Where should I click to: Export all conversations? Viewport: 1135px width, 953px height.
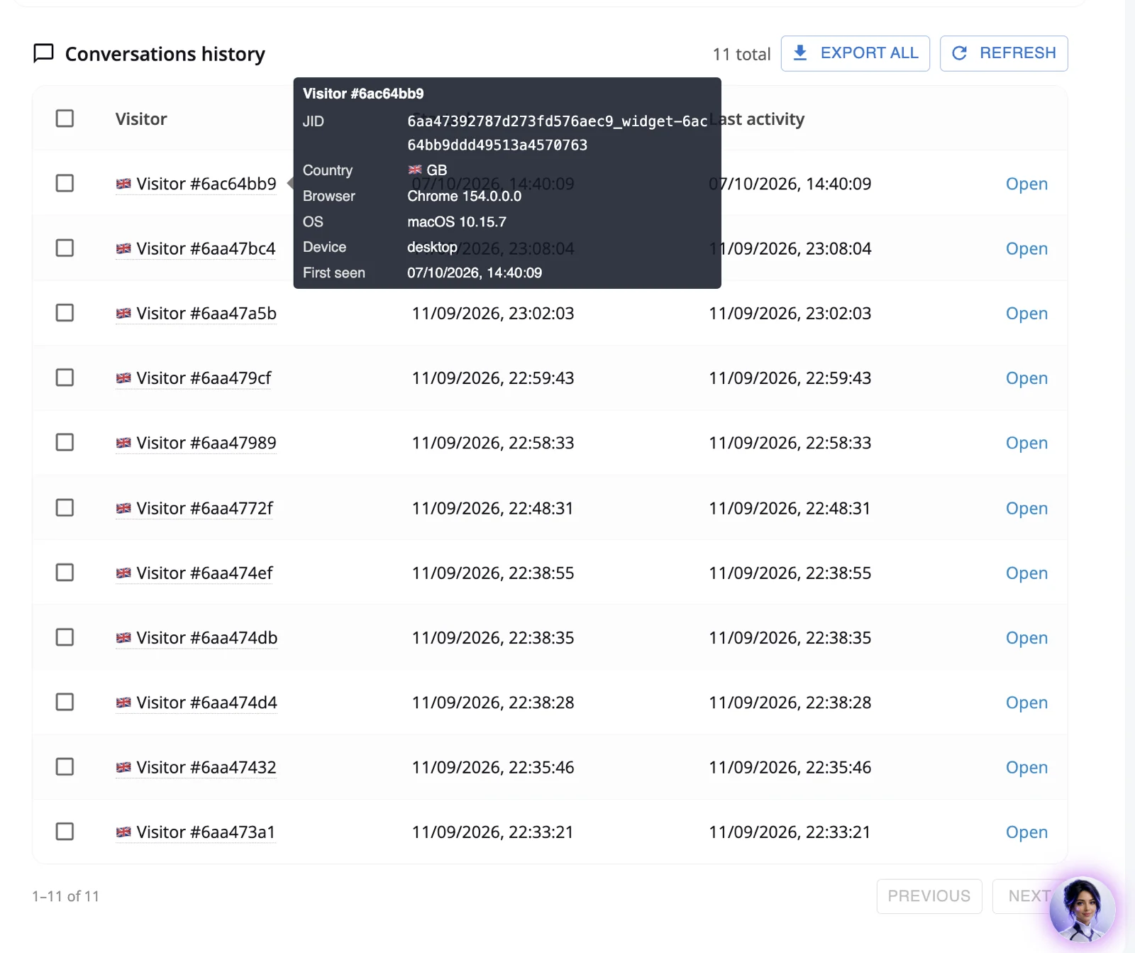pyautogui.click(x=856, y=53)
